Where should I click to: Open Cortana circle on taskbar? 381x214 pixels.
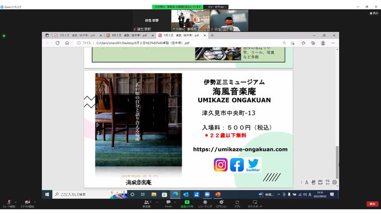click(x=132, y=194)
